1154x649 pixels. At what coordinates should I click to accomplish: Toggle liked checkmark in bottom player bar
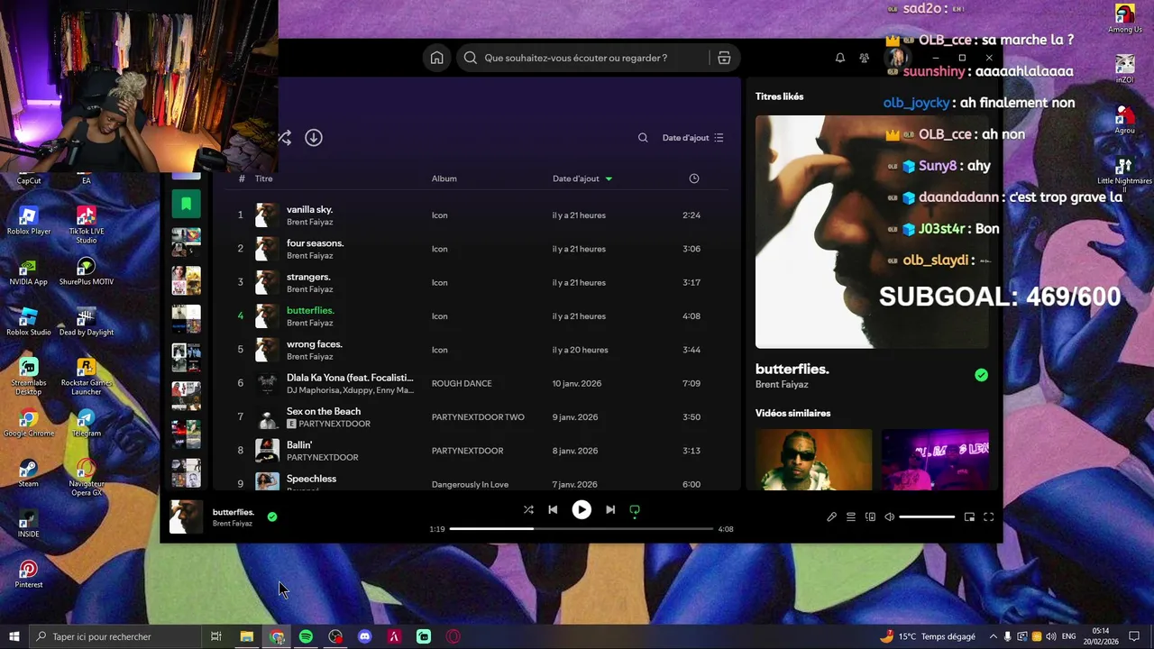tap(272, 516)
